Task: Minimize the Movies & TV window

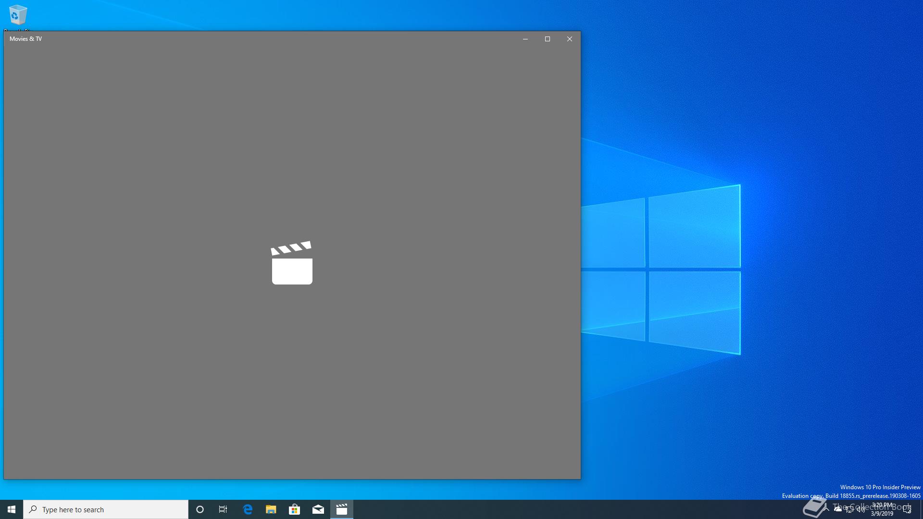Action: (x=525, y=39)
